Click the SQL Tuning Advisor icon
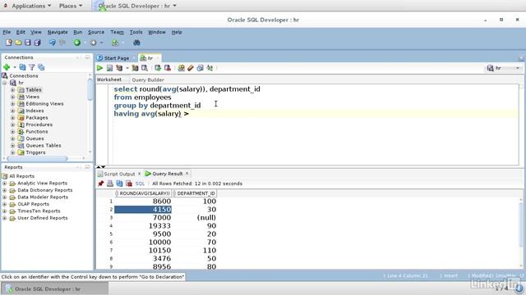Screen dimensions: 526x295 [x=145, y=68]
